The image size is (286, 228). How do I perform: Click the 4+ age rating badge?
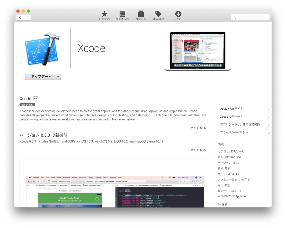pyautogui.click(x=36, y=99)
